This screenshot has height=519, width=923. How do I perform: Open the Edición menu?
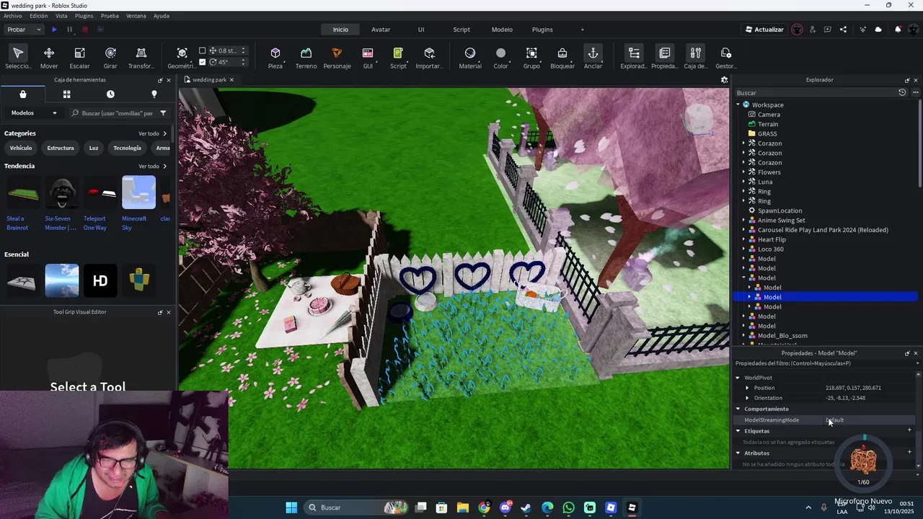click(x=39, y=16)
